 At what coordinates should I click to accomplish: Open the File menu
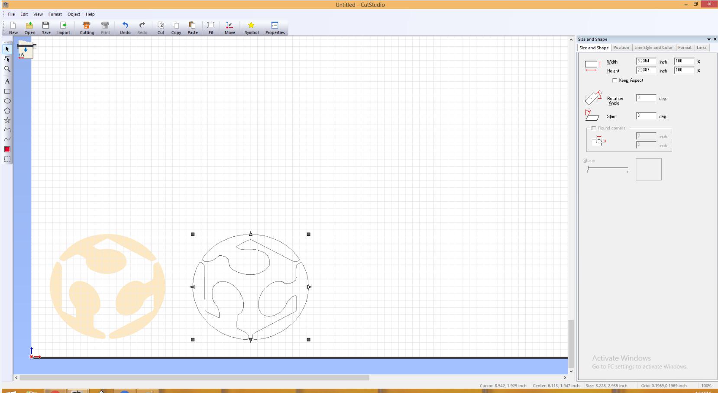pos(11,14)
